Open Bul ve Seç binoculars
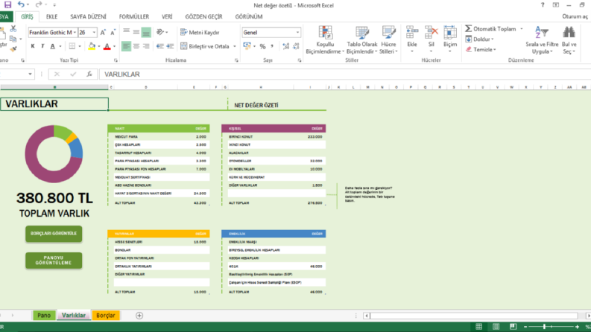 [x=569, y=40]
